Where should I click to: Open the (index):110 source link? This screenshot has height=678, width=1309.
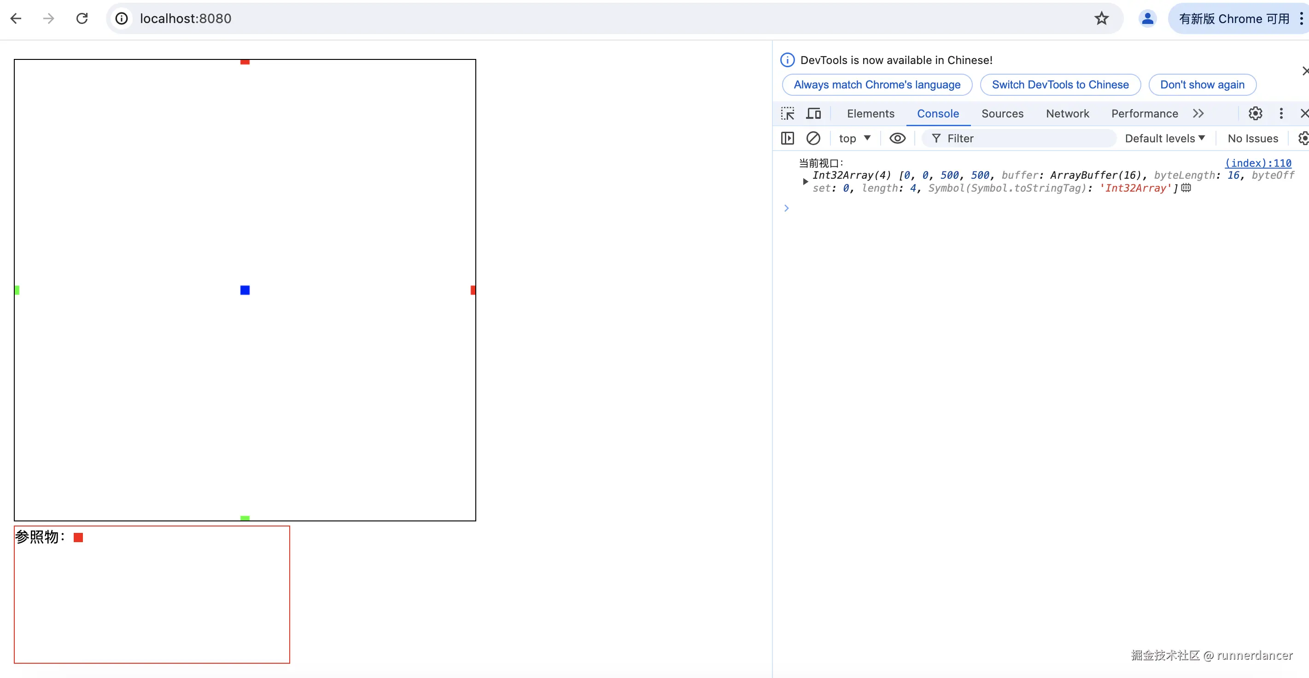1258,163
